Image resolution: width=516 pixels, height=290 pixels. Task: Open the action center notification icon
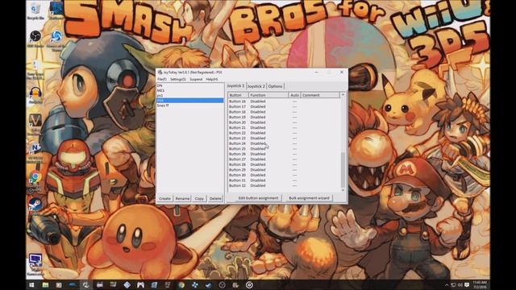[466, 284]
